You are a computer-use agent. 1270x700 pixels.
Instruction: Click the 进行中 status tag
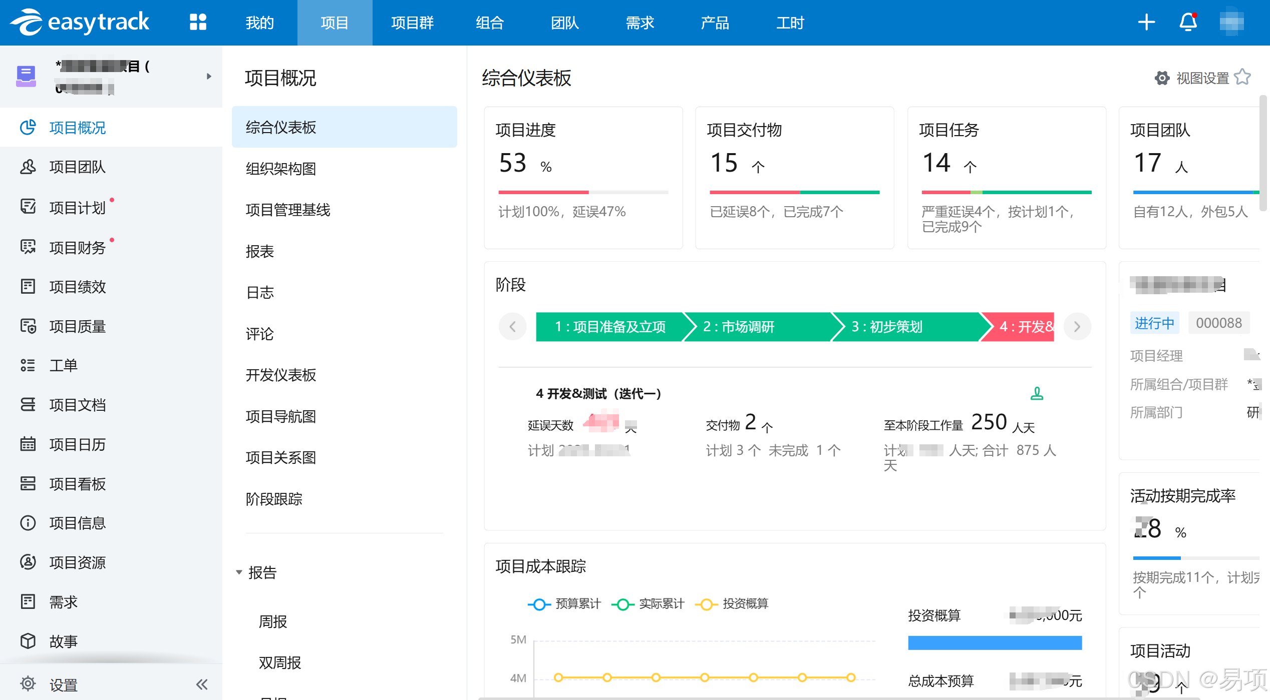(x=1154, y=323)
